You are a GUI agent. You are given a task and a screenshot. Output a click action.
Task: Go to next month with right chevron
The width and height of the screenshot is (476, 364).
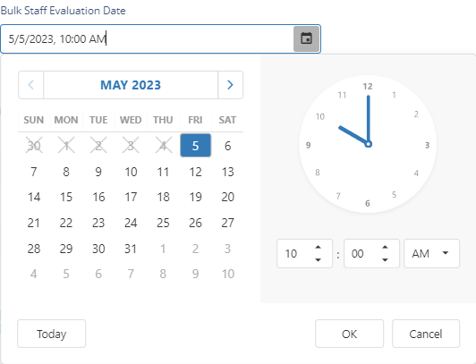(x=231, y=85)
